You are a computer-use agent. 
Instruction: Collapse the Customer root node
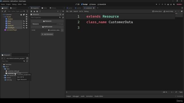2,15
